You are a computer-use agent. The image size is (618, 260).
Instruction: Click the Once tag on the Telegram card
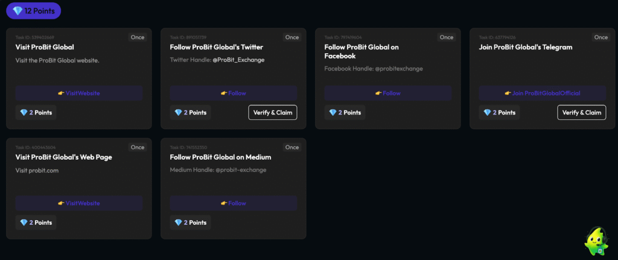click(601, 37)
